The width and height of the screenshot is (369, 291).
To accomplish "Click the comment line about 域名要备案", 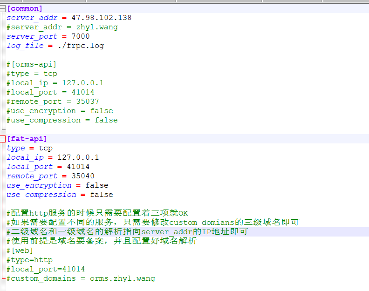I will 102,241.
